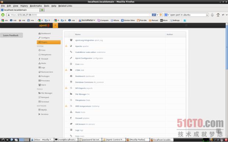Go back with green arrow button
The height and width of the screenshot is (142, 228).
[3, 15]
